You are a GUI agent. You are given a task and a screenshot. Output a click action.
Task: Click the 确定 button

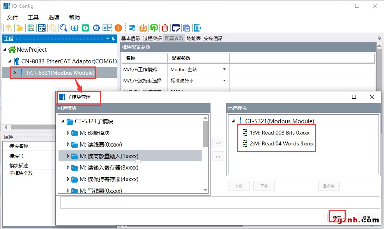point(337,217)
